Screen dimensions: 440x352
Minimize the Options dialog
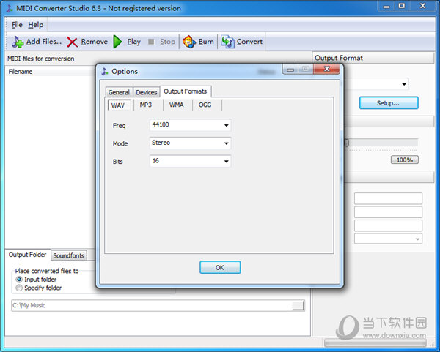point(290,70)
